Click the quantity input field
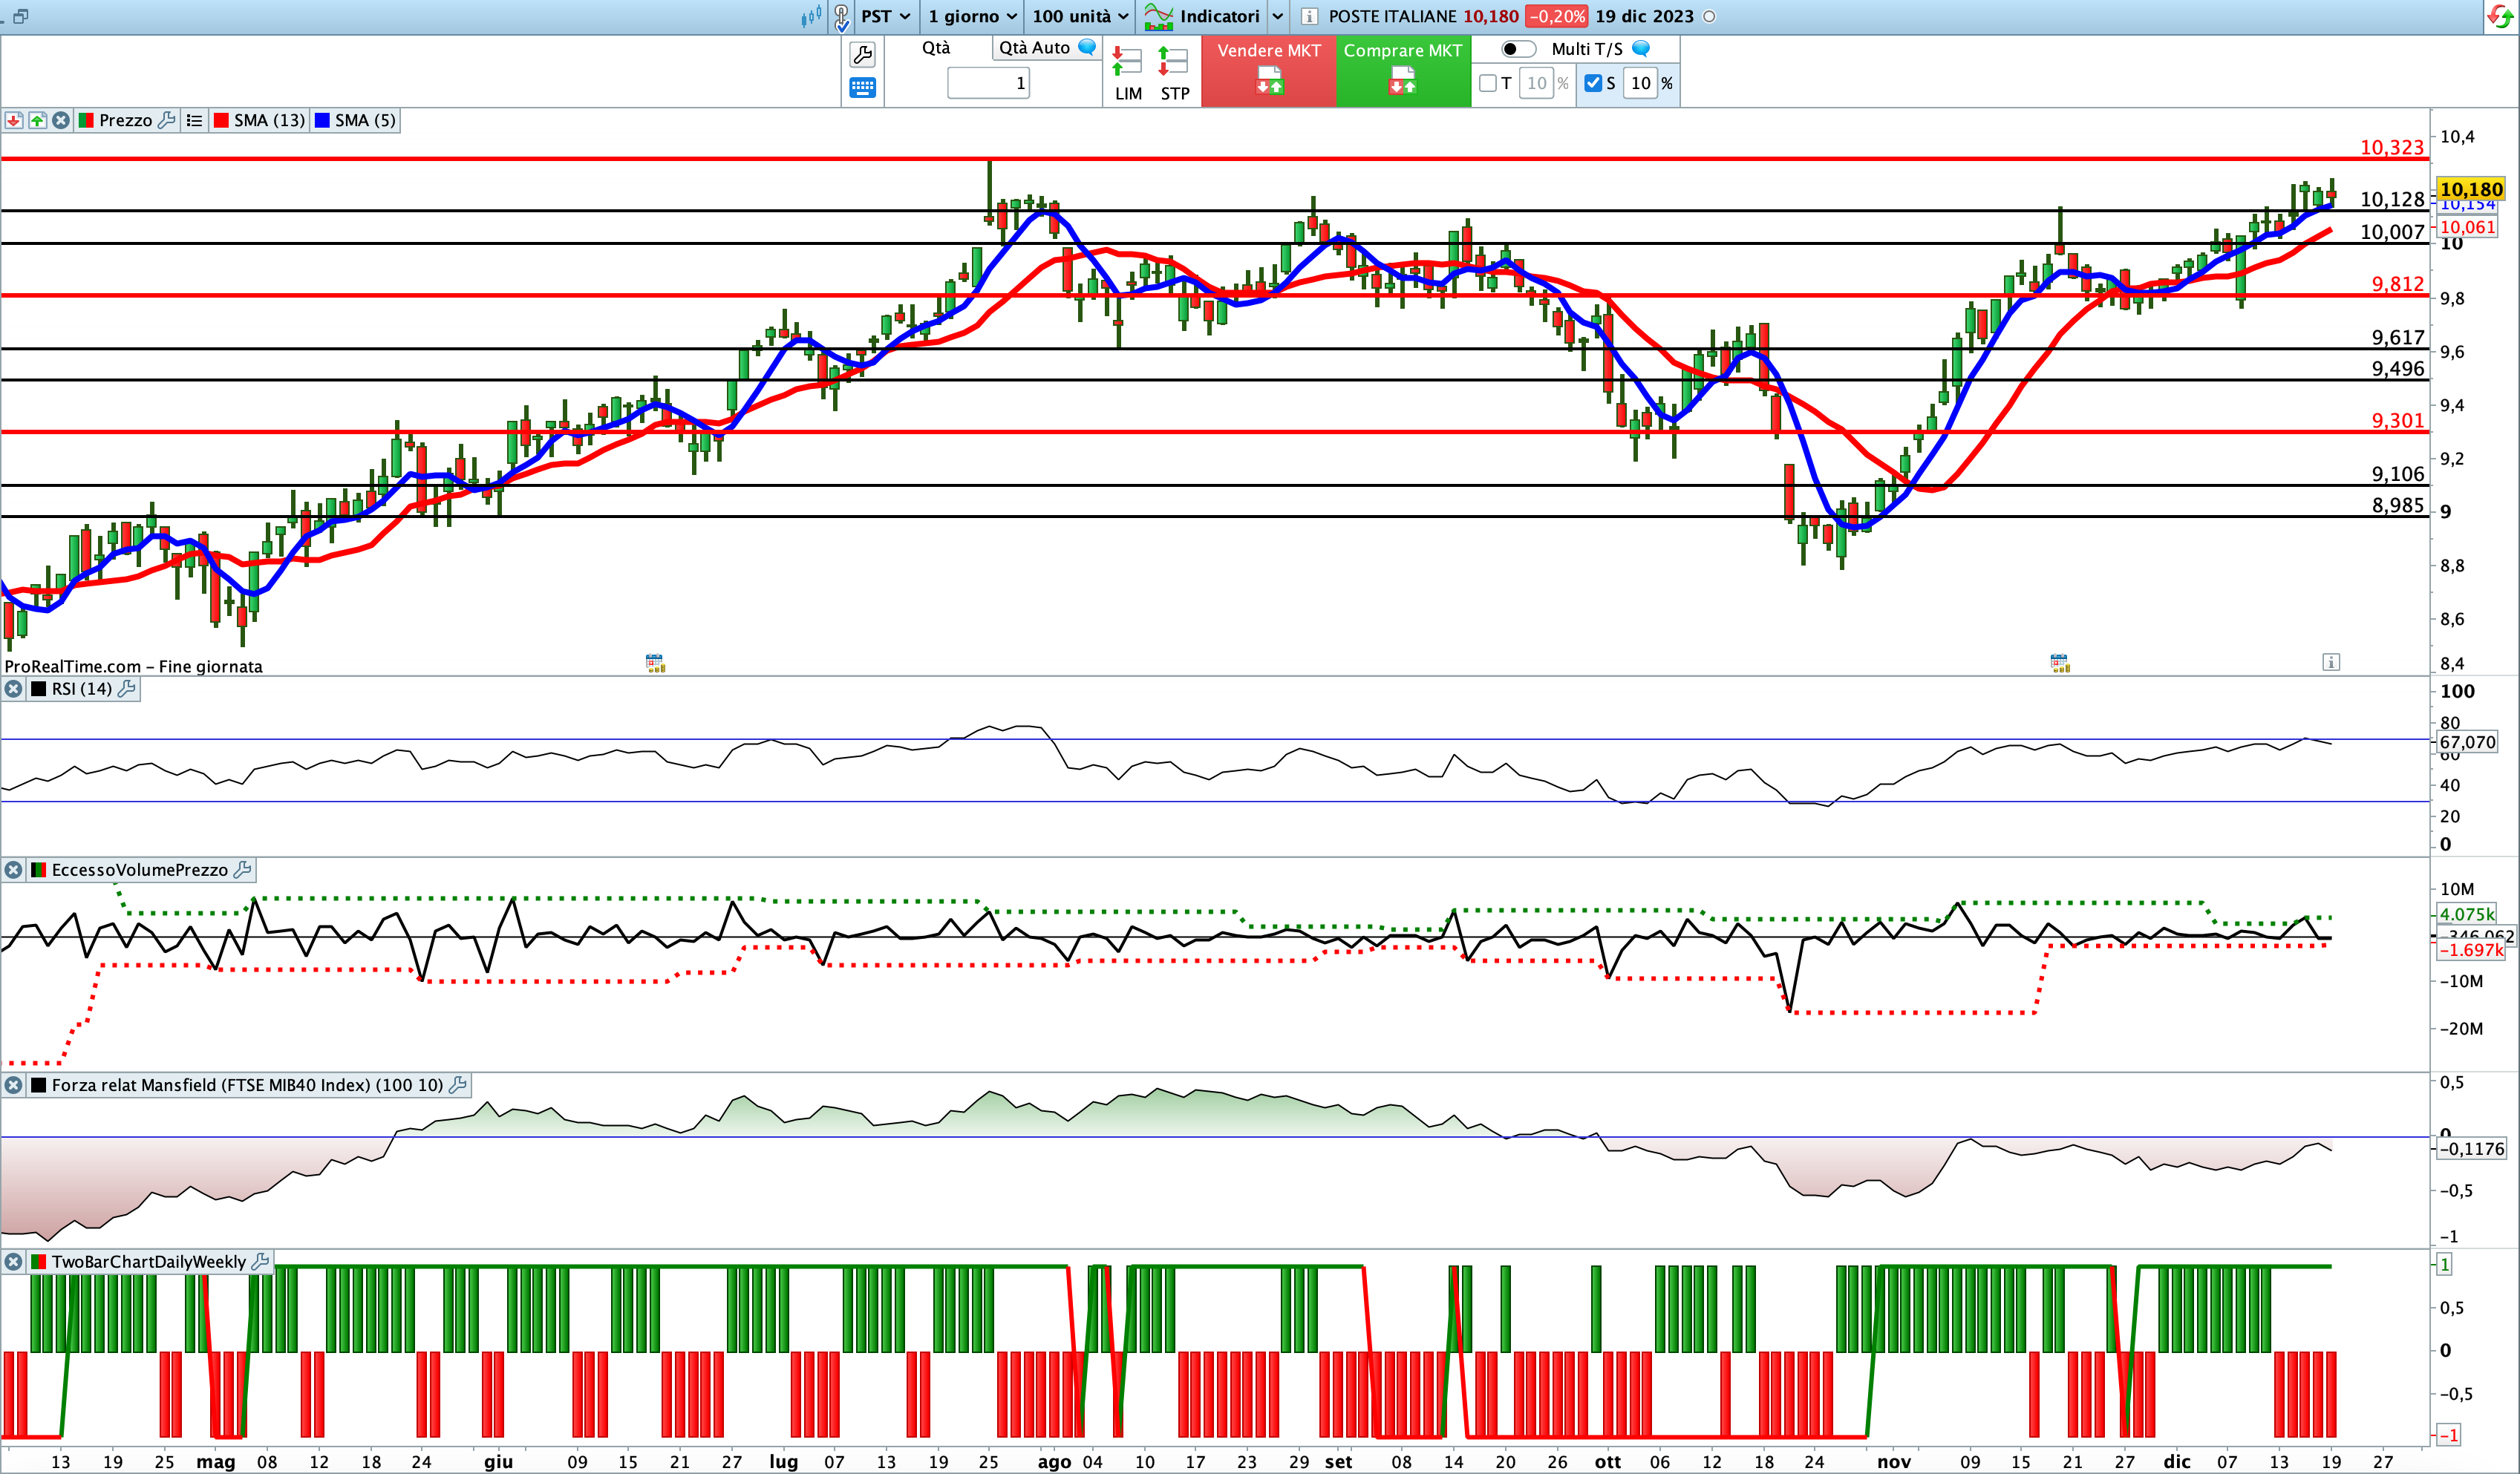 tap(988, 83)
